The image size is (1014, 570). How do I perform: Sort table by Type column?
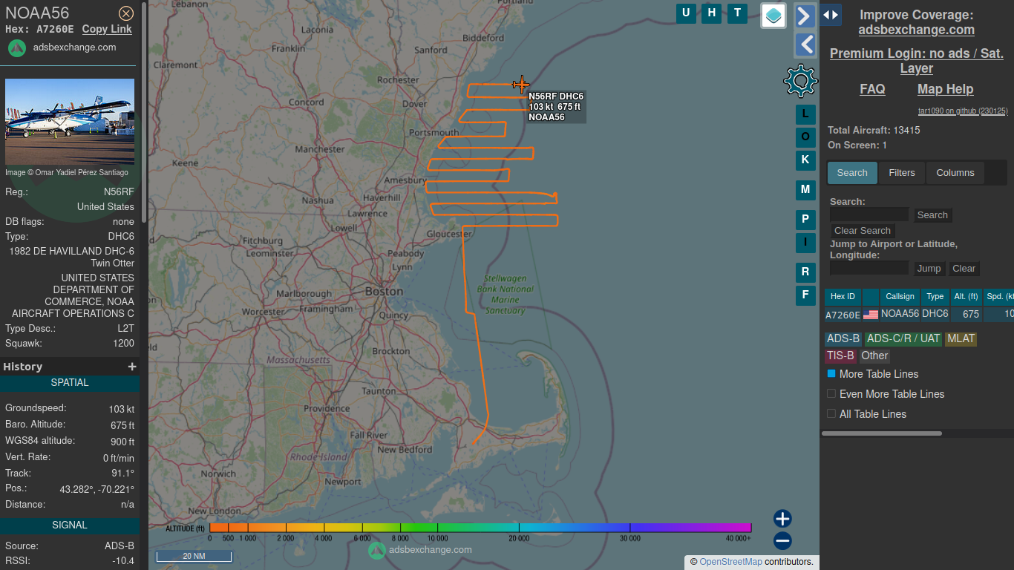(935, 297)
